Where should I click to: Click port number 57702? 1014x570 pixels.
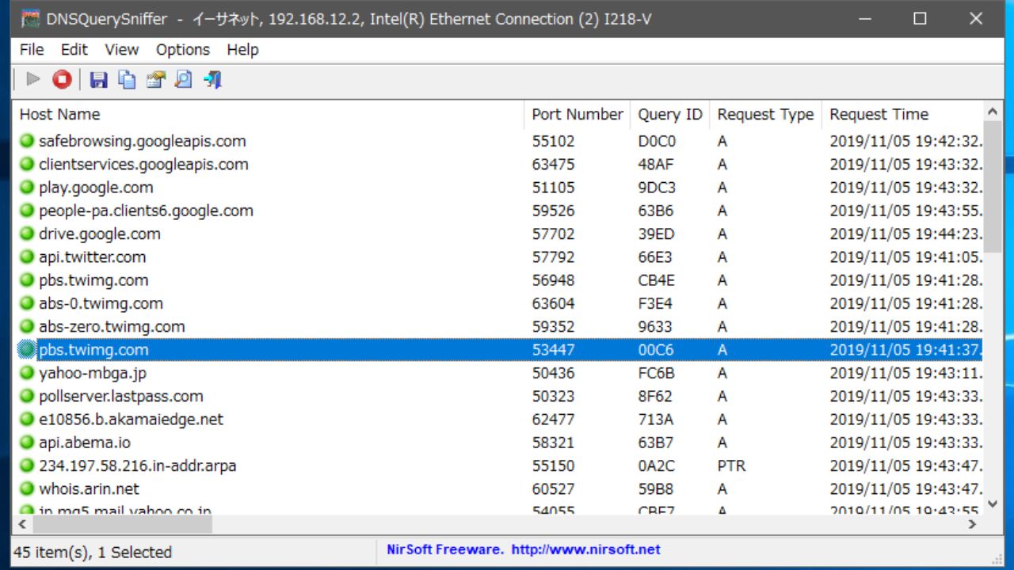pyautogui.click(x=553, y=234)
